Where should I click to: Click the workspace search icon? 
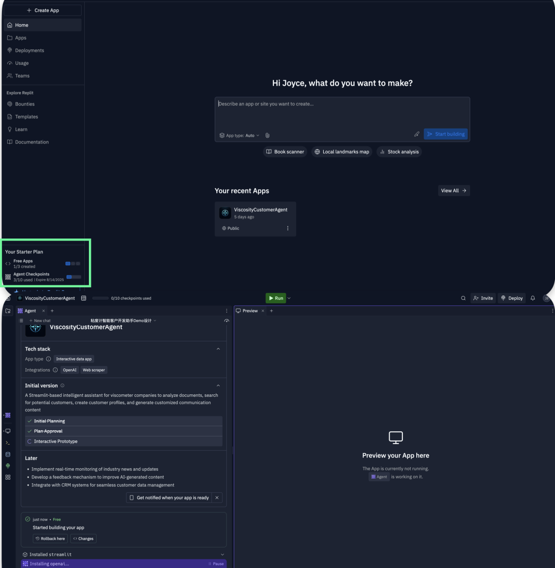[463, 298]
